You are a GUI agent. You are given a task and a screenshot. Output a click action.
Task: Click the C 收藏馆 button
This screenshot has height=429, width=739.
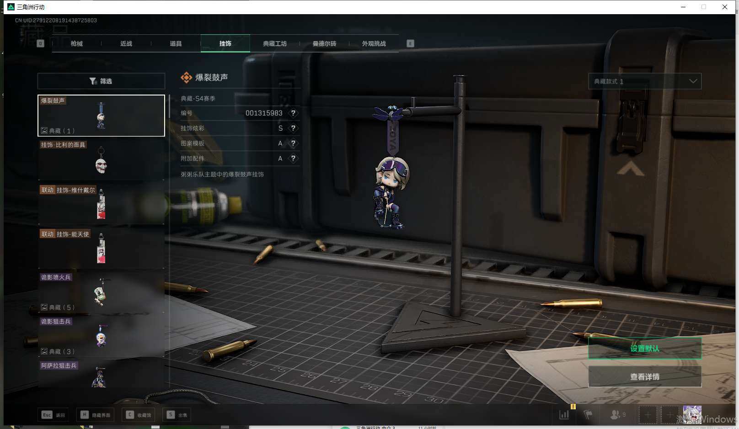tap(138, 415)
